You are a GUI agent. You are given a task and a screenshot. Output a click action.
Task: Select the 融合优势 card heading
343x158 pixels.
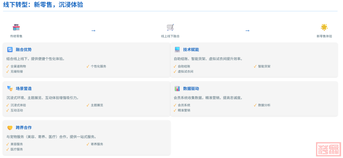click(24, 50)
